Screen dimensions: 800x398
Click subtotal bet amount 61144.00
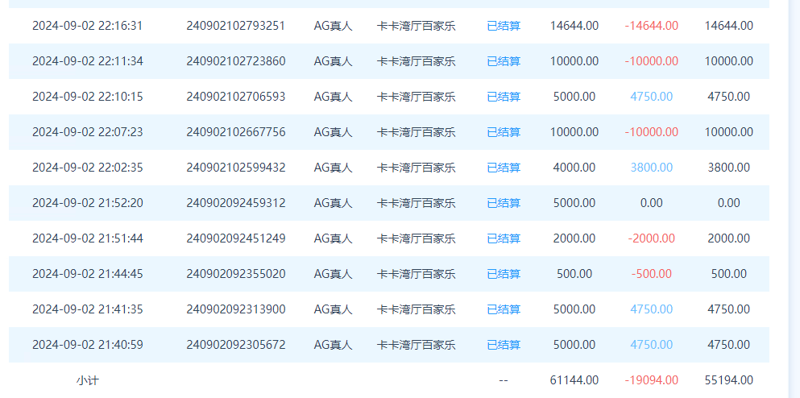[x=574, y=380]
